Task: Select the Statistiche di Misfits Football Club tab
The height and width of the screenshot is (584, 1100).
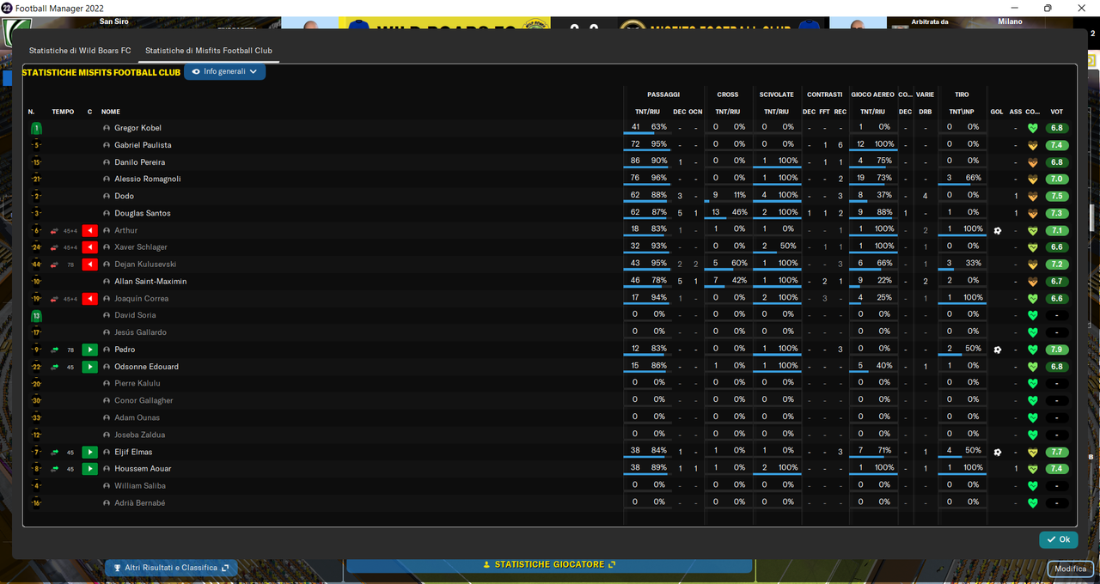Action: pyautogui.click(x=209, y=51)
